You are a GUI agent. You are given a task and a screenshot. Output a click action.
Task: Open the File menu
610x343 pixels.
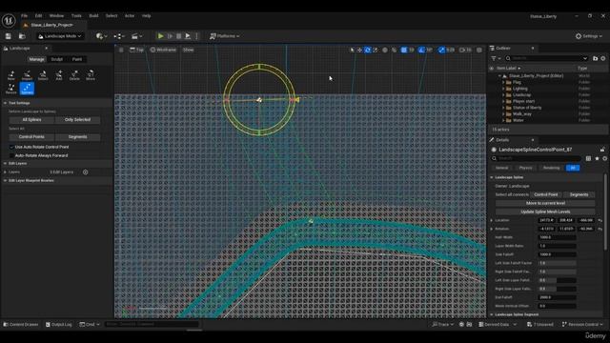click(x=24, y=16)
